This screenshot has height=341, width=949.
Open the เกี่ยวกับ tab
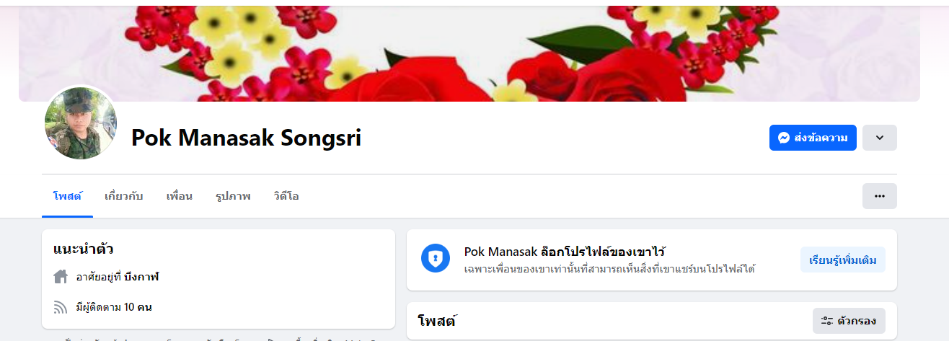(124, 196)
